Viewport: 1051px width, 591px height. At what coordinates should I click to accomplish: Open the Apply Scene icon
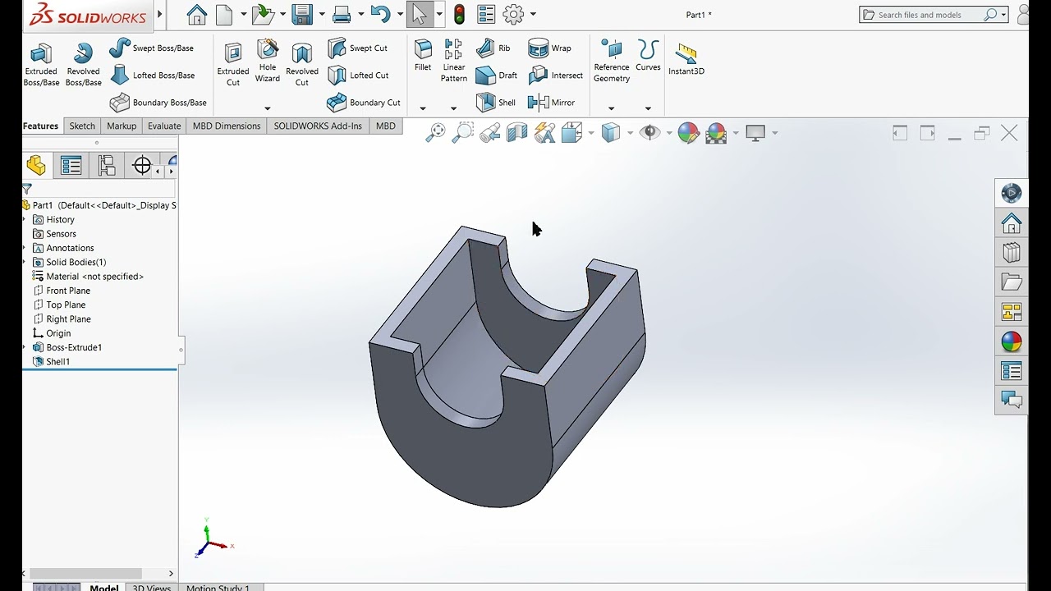tap(717, 133)
